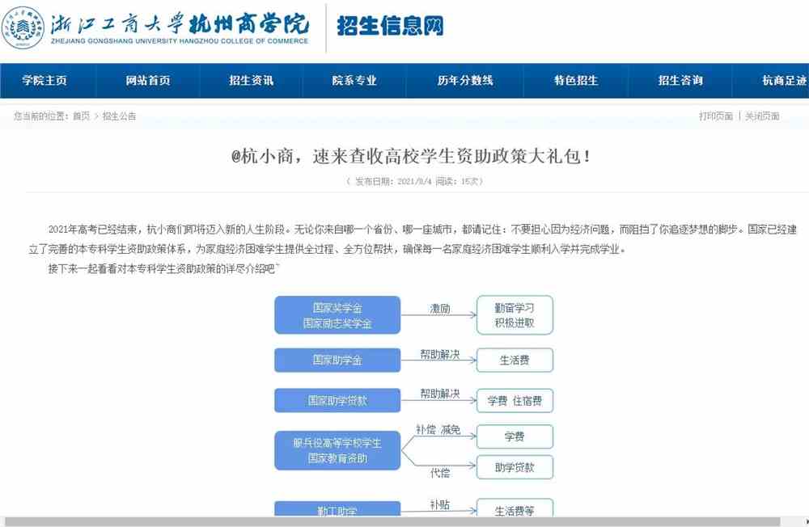Click the 招生信息网 site title
Image resolution: width=809 pixels, height=527 pixels.
coord(390,26)
